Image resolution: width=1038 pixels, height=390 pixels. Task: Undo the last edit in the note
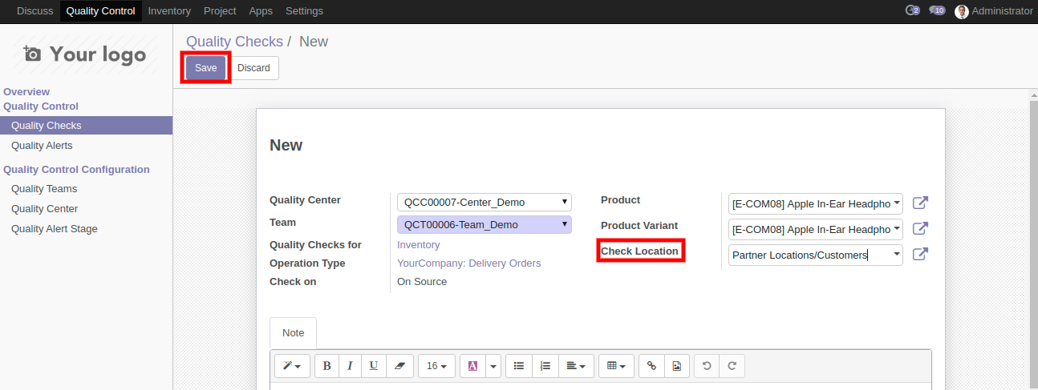click(707, 366)
